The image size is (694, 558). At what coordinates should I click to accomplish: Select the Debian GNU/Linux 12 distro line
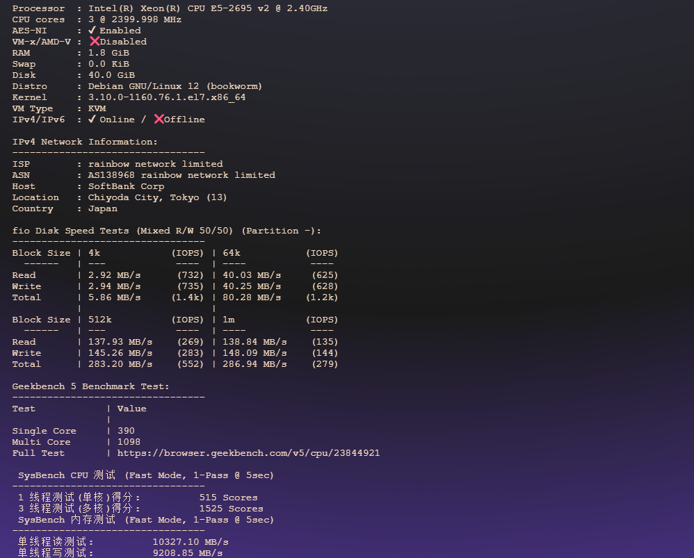[174, 85]
